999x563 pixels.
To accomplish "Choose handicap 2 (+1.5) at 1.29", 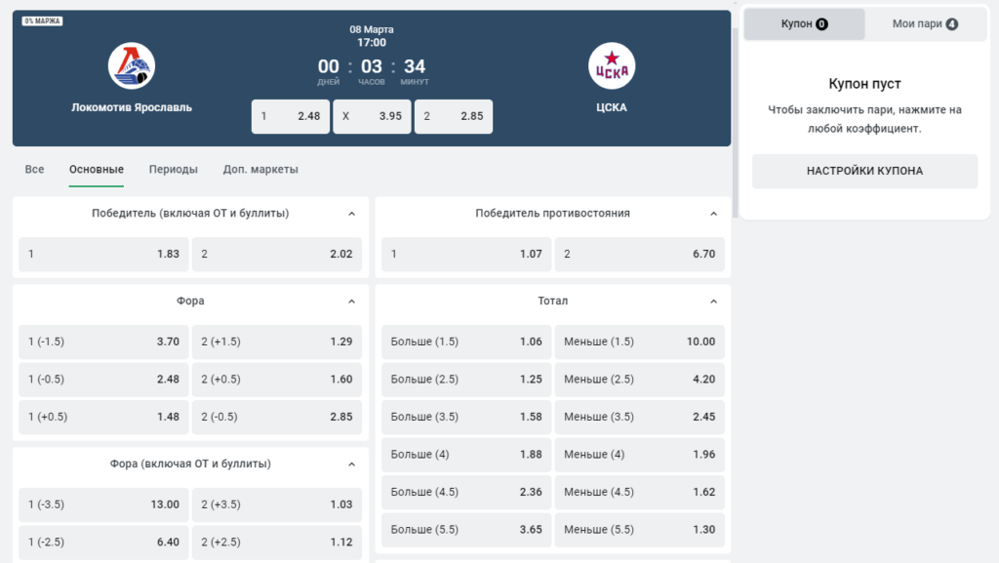I will click(x=277, y=342).
